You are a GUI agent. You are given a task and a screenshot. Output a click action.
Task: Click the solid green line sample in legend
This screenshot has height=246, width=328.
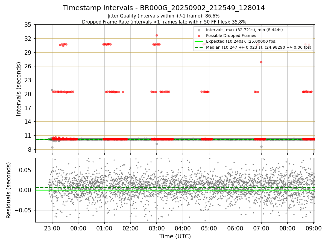[199, 42]
